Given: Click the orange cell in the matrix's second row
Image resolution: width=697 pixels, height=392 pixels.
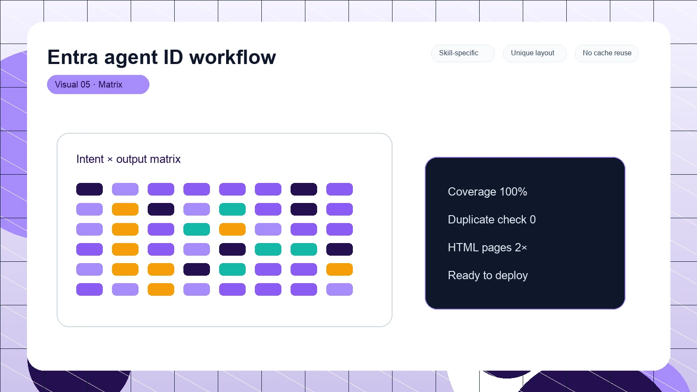Looking at the screenshot, I should 125,209.
